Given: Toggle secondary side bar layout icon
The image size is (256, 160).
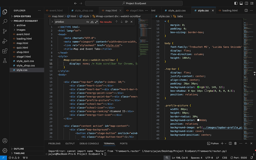Looking at the screenshot, I should coord(247,3).
